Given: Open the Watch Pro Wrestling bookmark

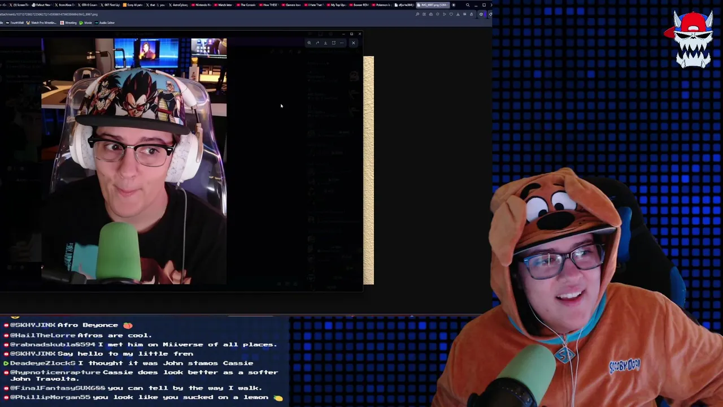Looking at the screenshot, I should click(41, 23).
